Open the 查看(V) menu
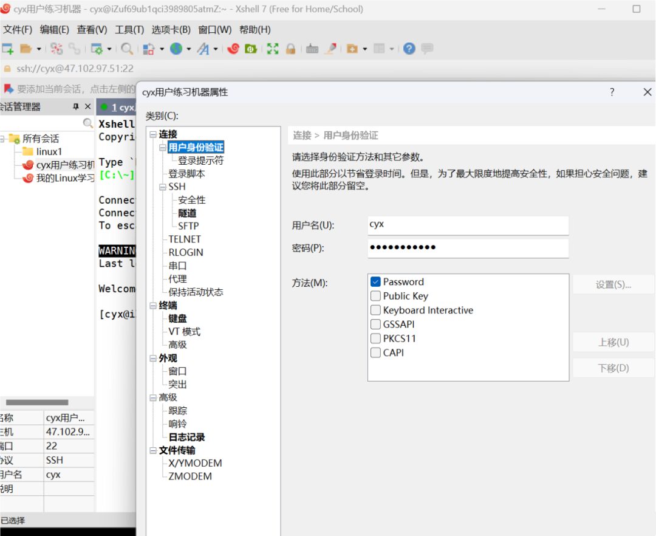656x536 pixels. click(92, 30)
